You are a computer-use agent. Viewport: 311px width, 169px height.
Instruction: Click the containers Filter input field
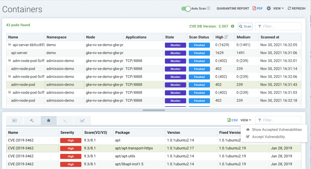278,26
